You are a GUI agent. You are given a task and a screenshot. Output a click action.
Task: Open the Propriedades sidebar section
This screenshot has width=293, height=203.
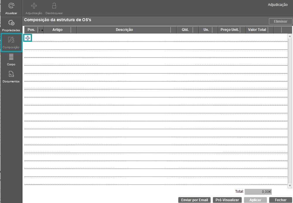point(11,23)
